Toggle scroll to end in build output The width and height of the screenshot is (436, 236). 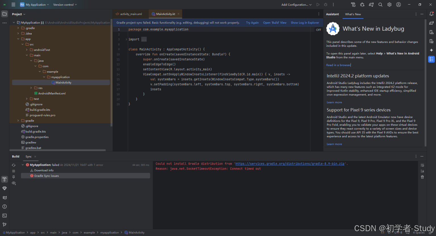coord(422,171)
